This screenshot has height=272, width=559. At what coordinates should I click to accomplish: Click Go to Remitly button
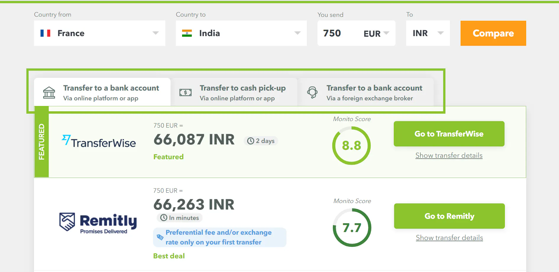click(x=449, y=216)
